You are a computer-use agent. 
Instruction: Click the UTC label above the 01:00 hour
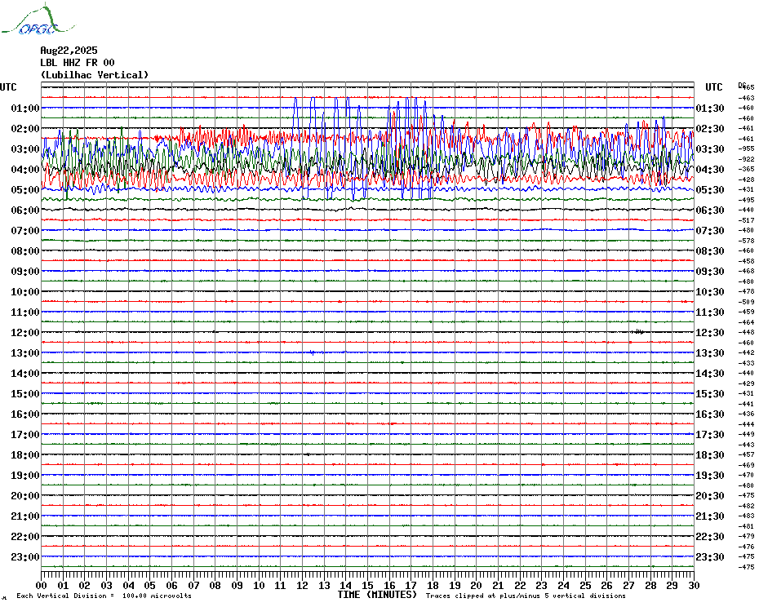[8, 87]
